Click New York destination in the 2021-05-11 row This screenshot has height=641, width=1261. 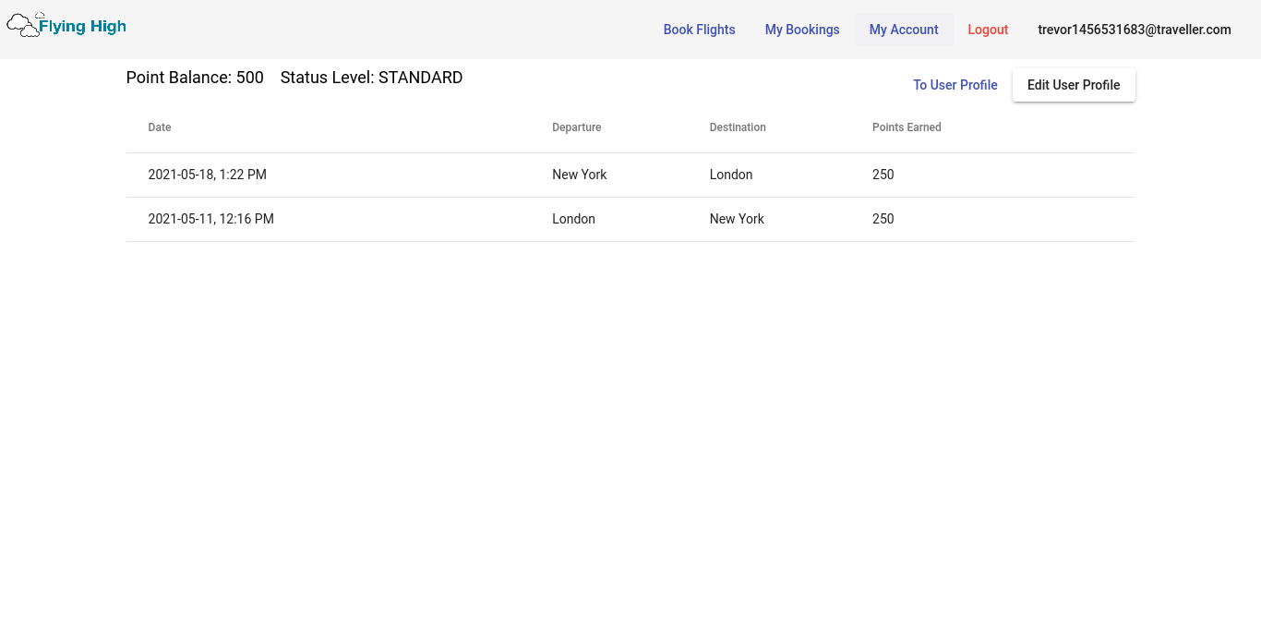[737, 219]
